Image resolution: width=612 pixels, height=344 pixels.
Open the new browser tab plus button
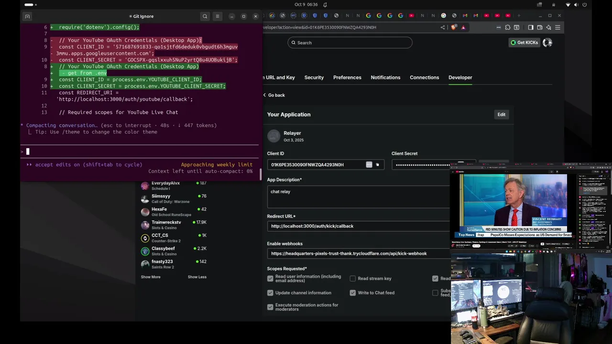pos(519,16)
